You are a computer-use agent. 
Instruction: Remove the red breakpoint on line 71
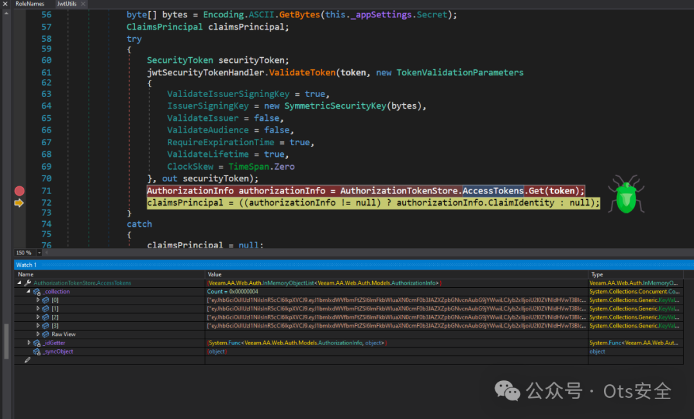point(19,191)
